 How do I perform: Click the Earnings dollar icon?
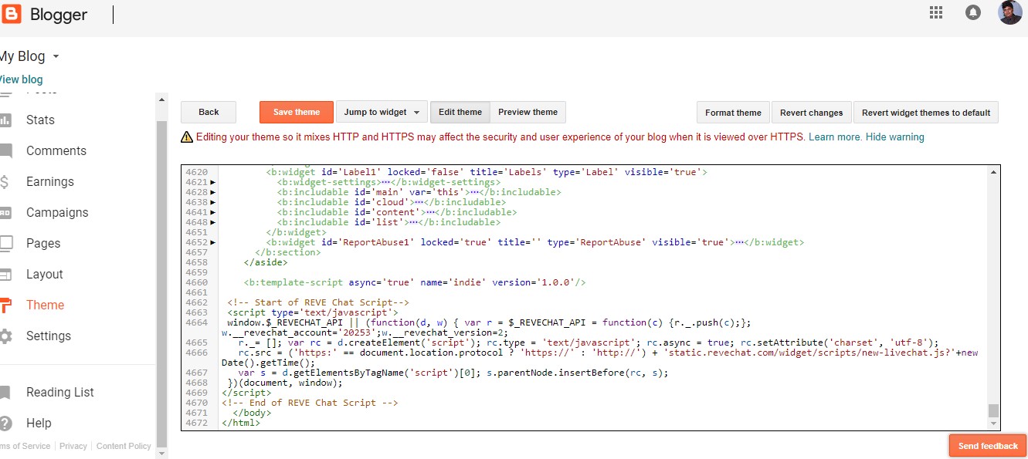point(5,182)
